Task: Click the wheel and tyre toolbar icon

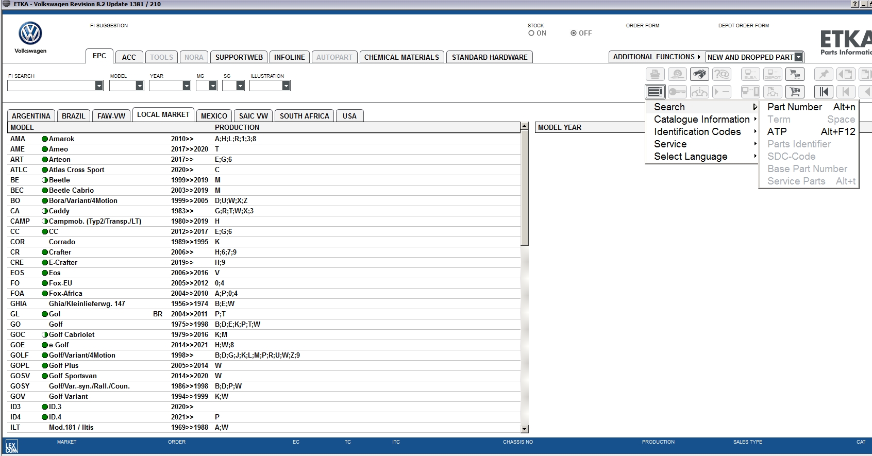Action: click(677, 75)
